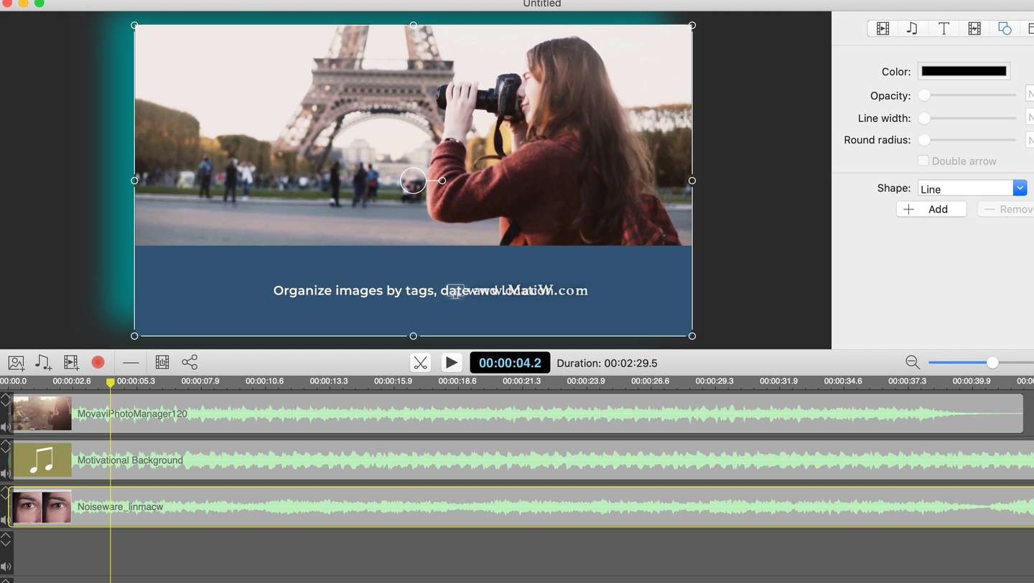Select the MovaviPhotoManager120 clip thumbnail
This screenshot has width=1034, height=583.
tap(42, 414)
